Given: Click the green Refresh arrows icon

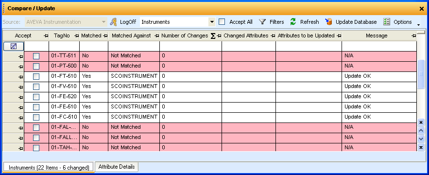Looking at the screenshot, I should (x=293, y=22).
